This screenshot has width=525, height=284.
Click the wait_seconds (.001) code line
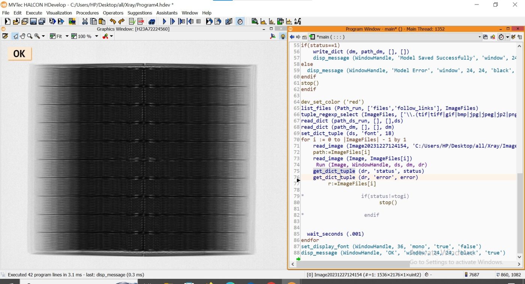coord(335,234)
